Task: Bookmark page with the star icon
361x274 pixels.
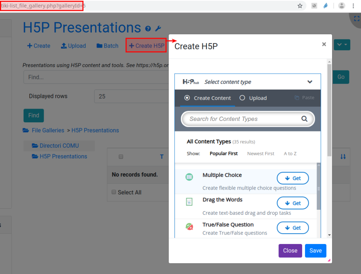Action: point(300,6)
